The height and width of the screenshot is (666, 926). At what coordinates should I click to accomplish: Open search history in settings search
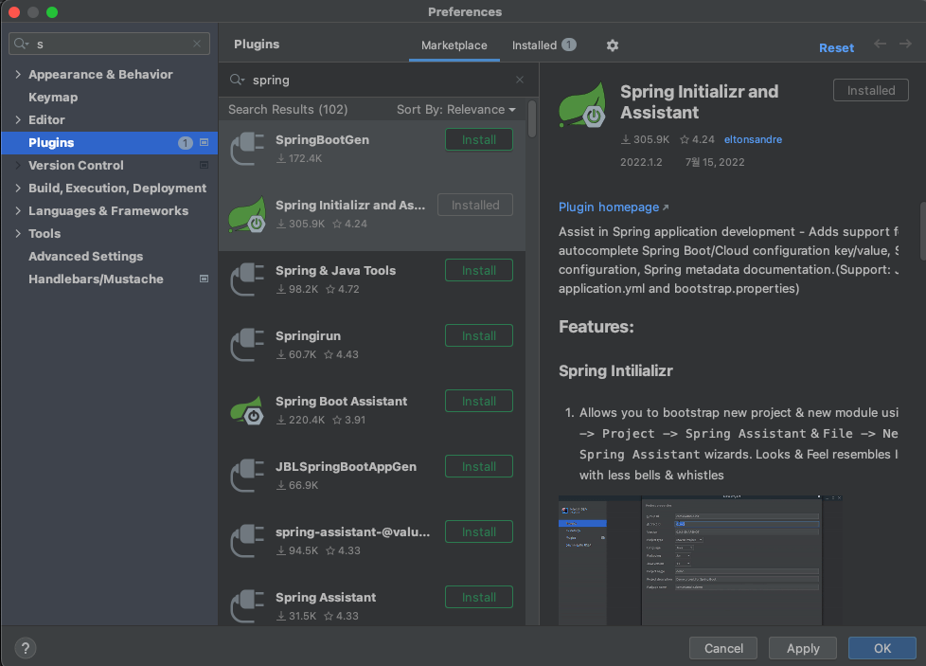pos(22,44)
